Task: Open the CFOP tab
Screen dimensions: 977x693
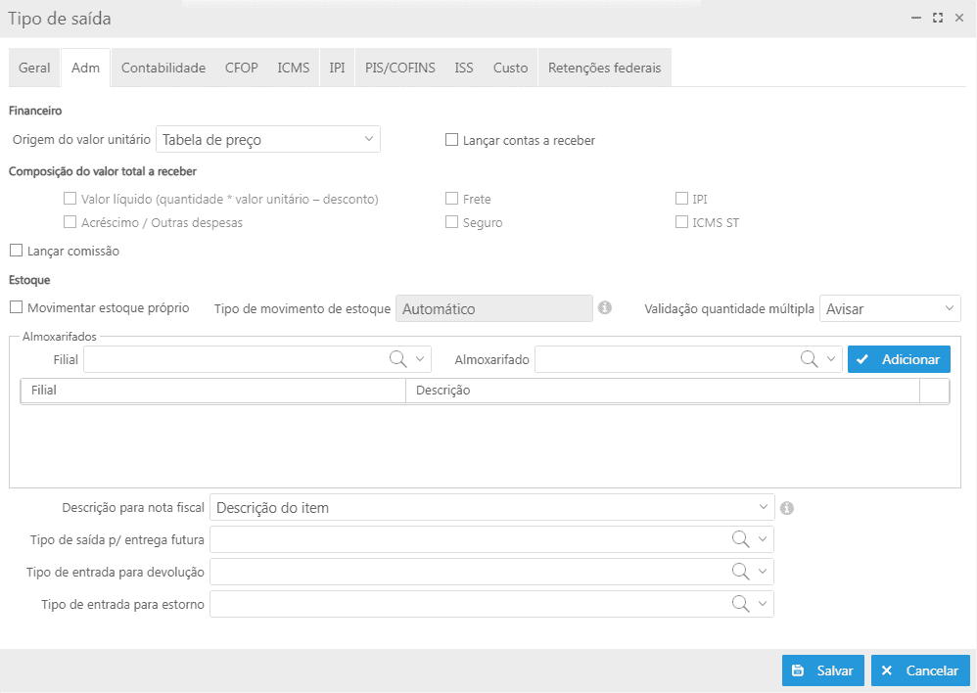Action: tap(242, 68)
